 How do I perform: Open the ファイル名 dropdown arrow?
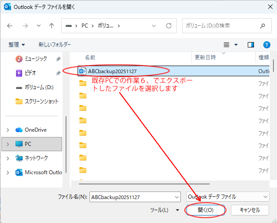tap(177, 197)
